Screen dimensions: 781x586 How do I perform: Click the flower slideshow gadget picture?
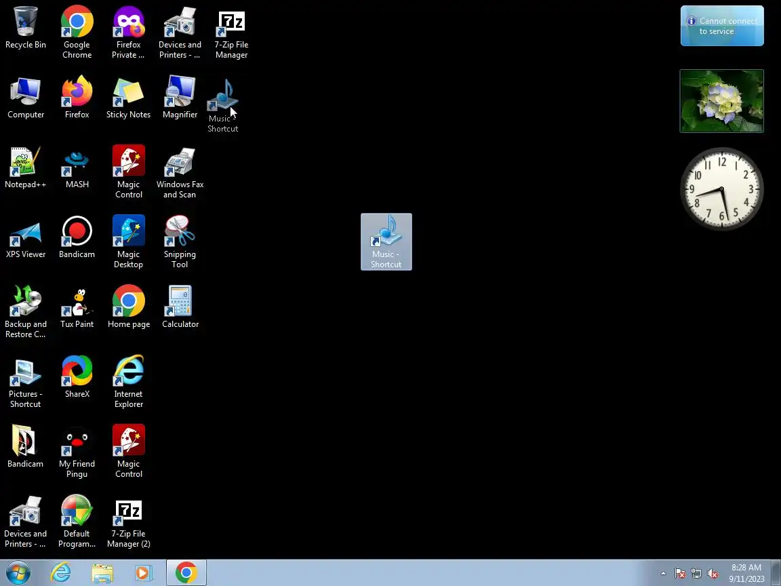(722, 101)
